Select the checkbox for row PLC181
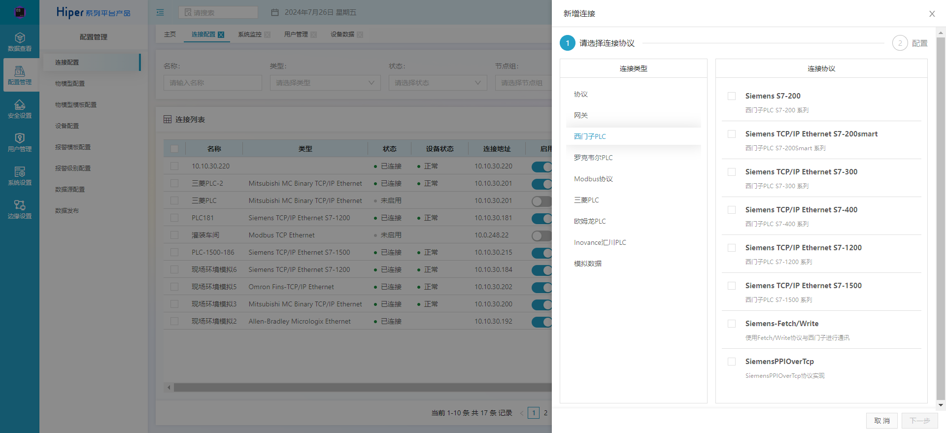 point(174,218)
